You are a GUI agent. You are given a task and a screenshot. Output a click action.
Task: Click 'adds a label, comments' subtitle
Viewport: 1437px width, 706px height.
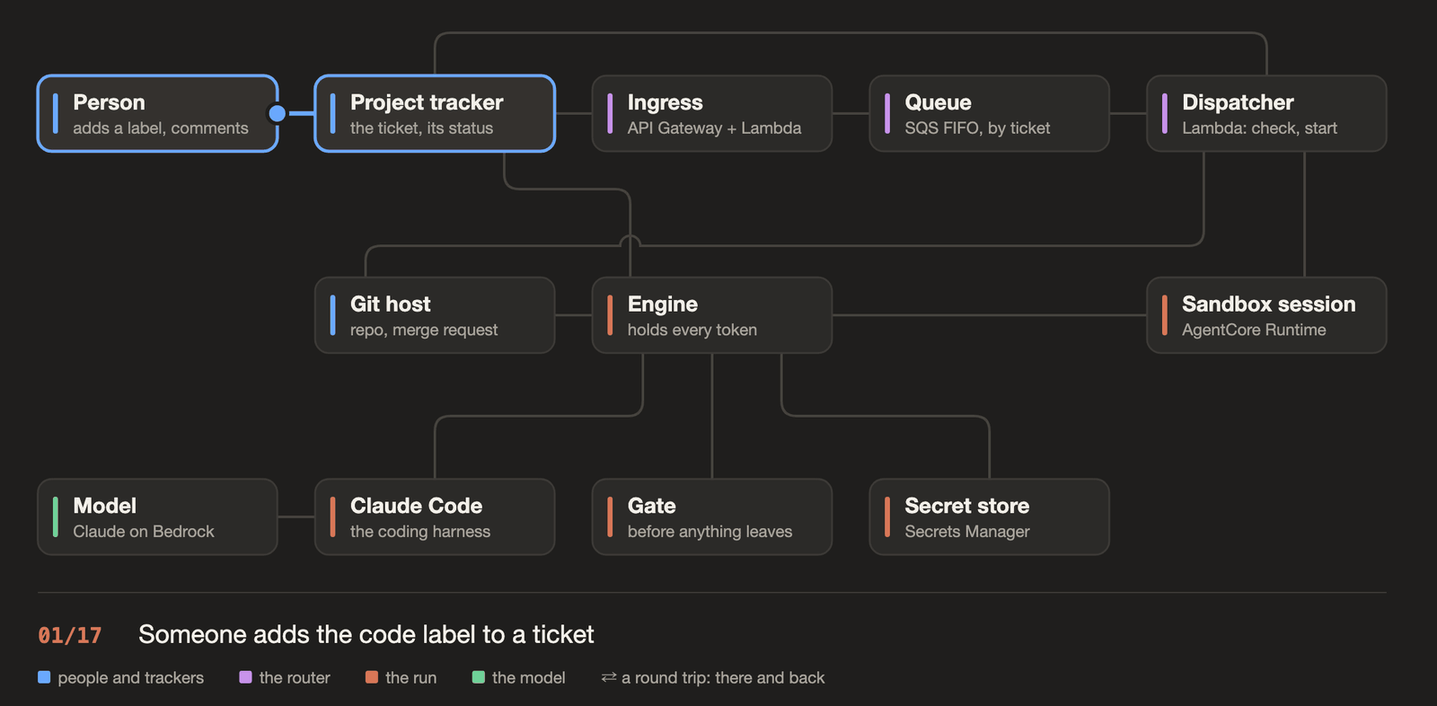click(161, 128)
